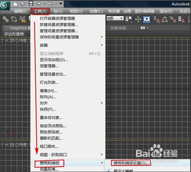Open the reference coordinate system dropdown 视图
The height and width of the screenshot is (172, 191).
(x=115, y=19)
